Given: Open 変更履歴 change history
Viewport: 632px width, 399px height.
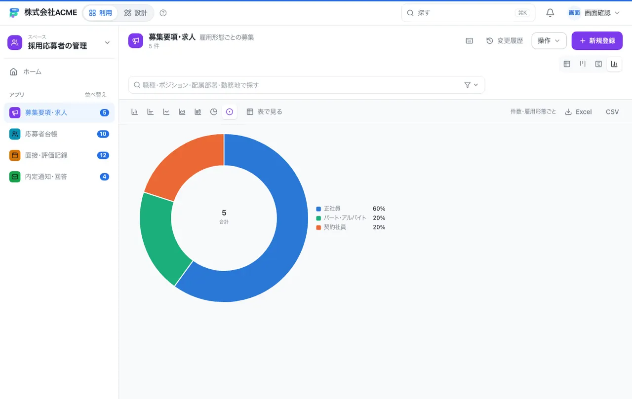Looking at the screenshot, I should click(x=505, y=41).
